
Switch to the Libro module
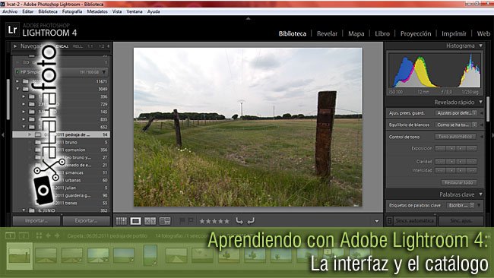click(x=382, y=33)
